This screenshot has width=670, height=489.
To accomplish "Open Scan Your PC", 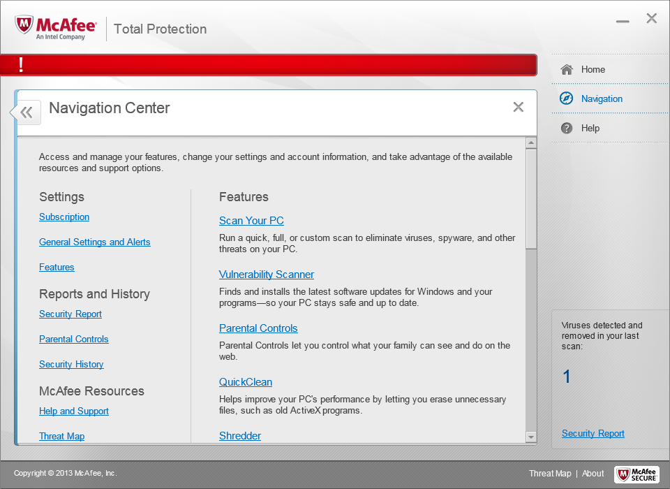I will tap(251, 220).
